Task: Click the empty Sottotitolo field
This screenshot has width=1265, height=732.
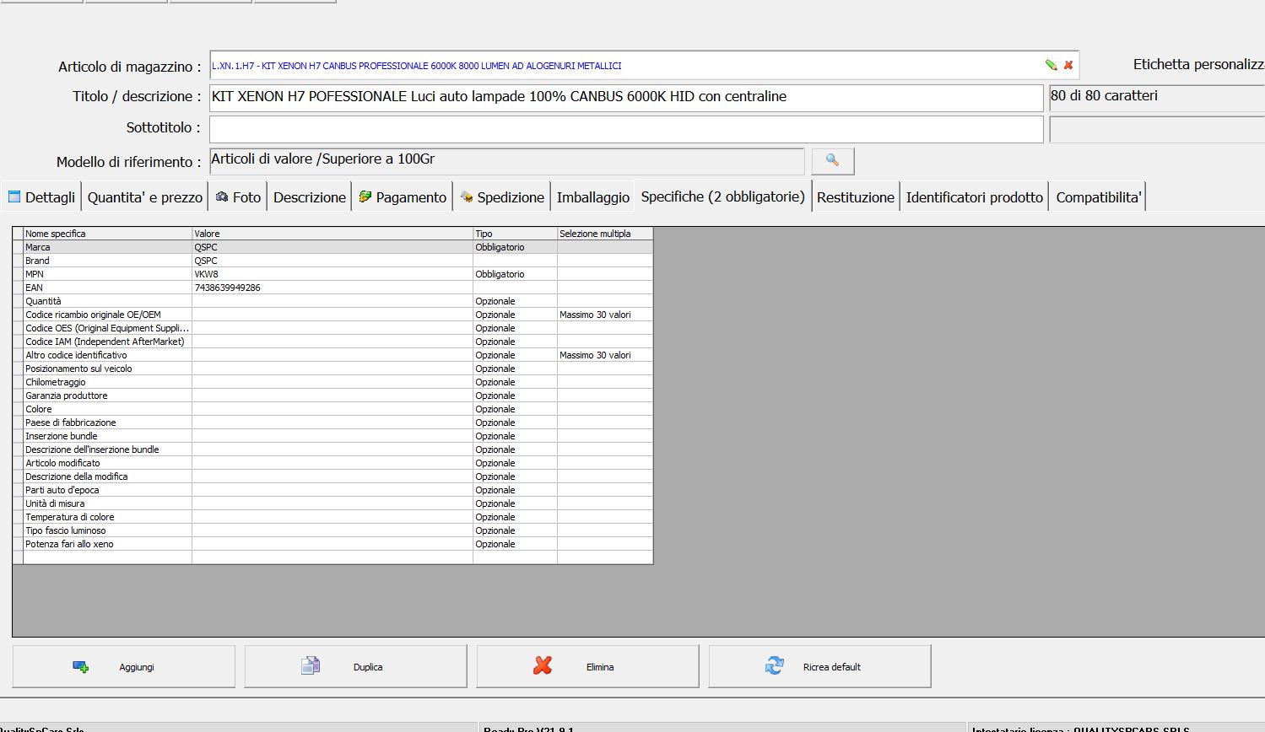Action: coord(626,128)
